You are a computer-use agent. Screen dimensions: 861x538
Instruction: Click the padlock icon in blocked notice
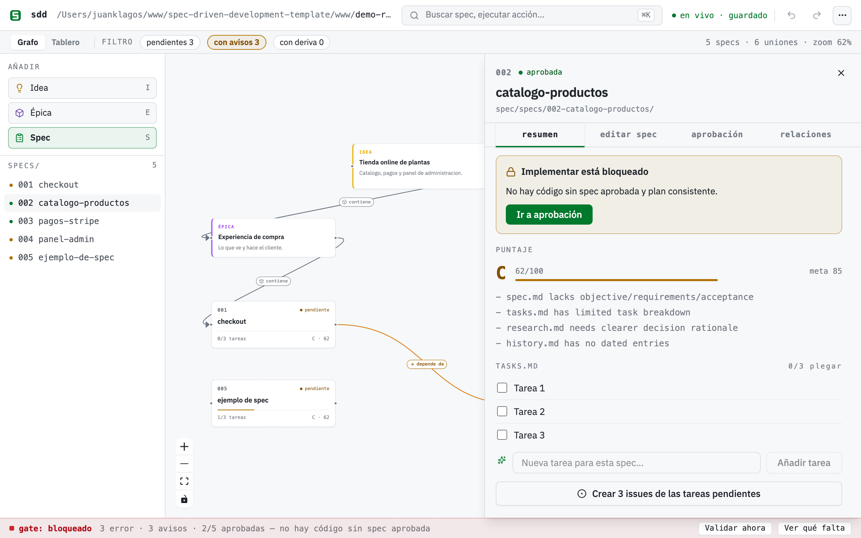[x=511, y=172]
